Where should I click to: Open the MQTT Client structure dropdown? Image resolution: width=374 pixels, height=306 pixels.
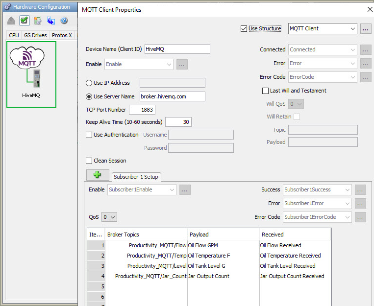point(323,28)
